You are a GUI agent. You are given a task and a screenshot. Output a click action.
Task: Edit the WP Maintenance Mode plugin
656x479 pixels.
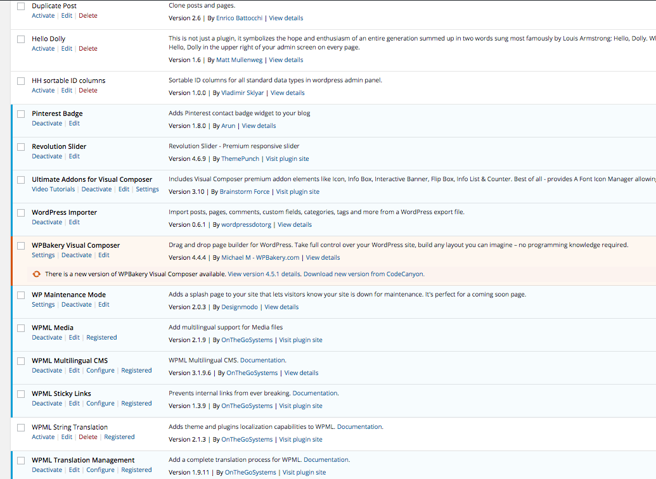click(104, 305)
